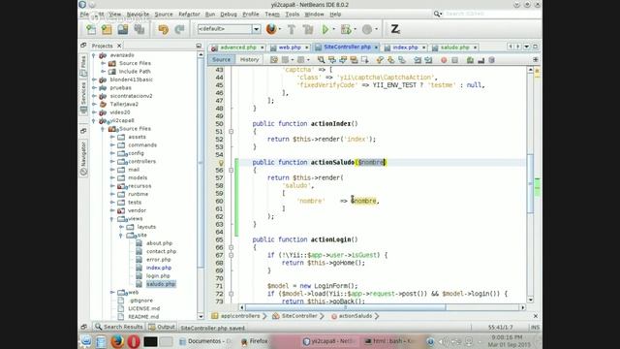Run the project with green play icon

coord(325,29)
